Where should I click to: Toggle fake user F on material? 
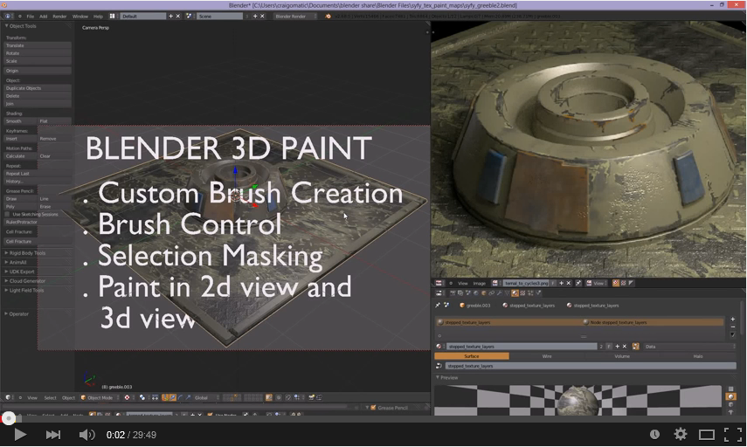point(609,347)
